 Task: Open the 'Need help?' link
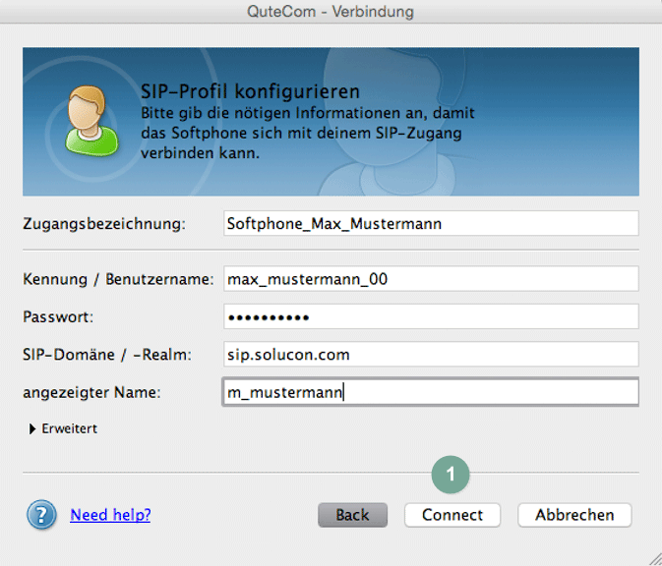coord(110,515)
